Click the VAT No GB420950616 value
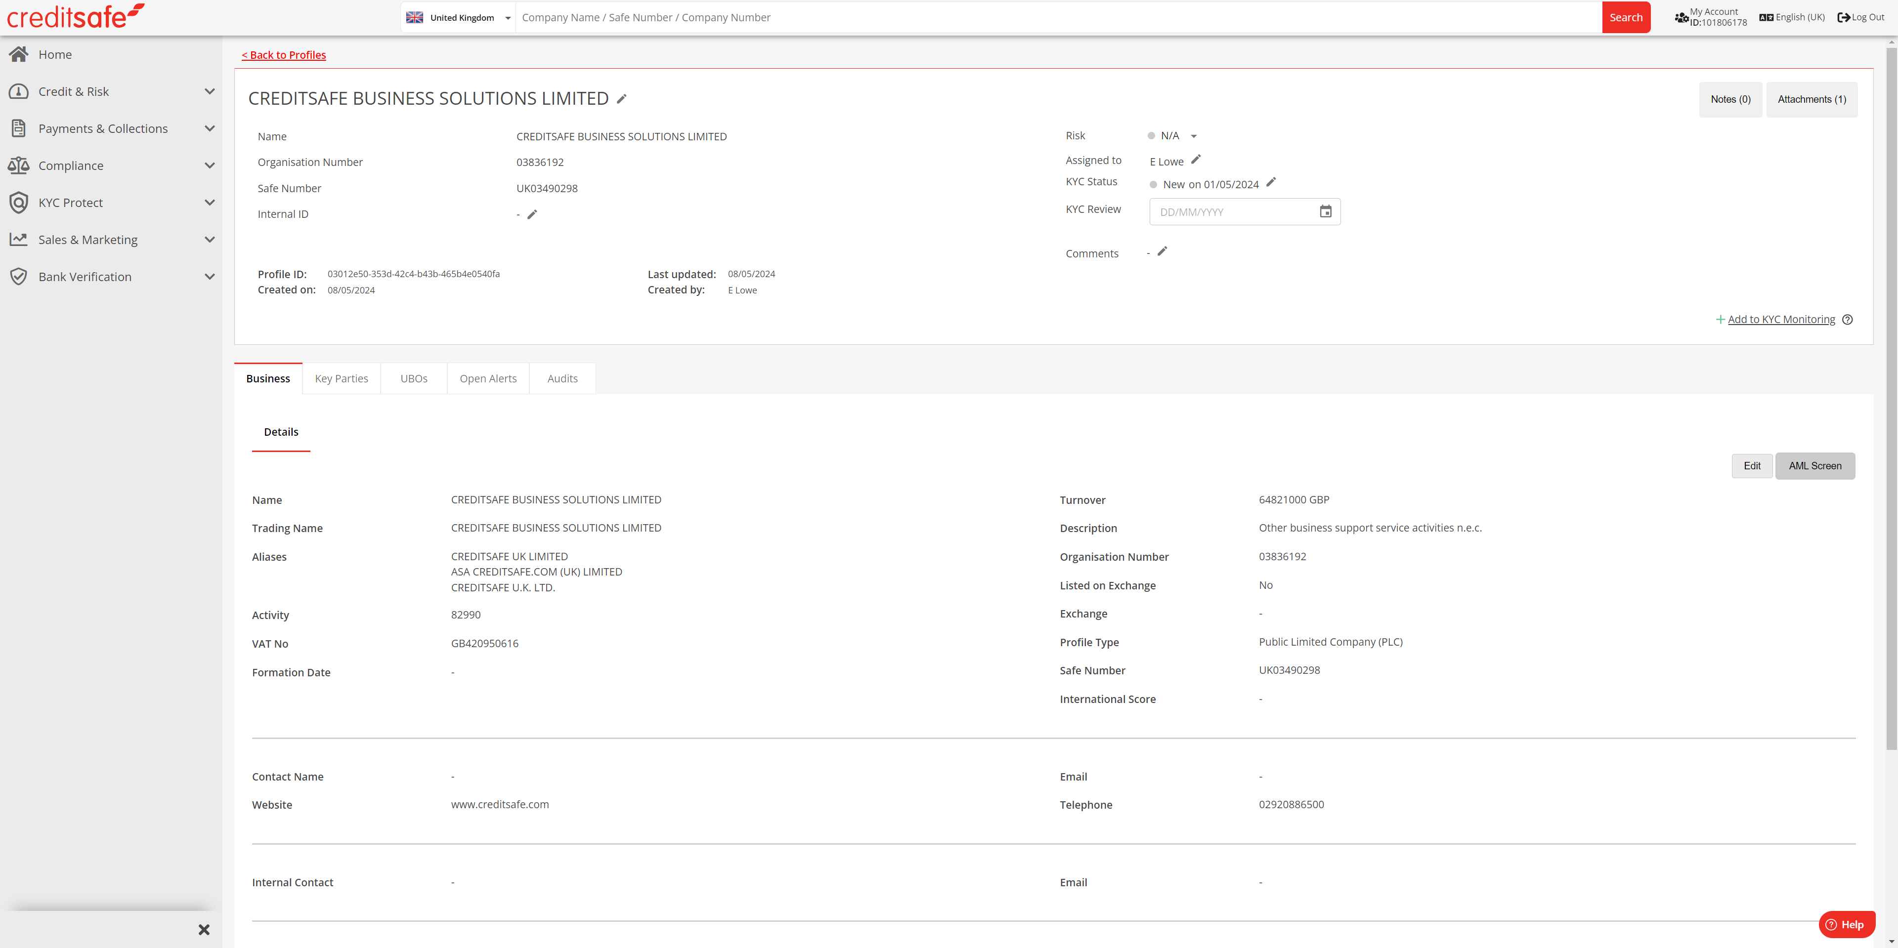This screenshot has width=1898, height=948. 485,643
